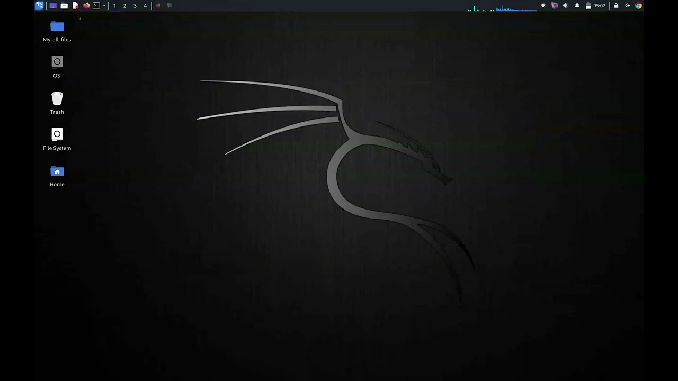Click the 15:02 clock
Image resolution: width=678 pixels, height=381 pixels.
[600, 6]
